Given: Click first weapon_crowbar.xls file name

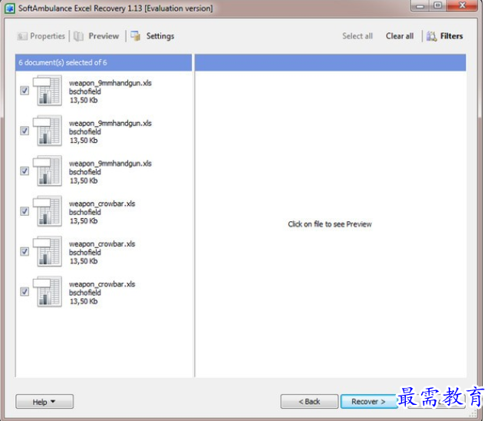Looking at the screenshot, I should 102,204.
